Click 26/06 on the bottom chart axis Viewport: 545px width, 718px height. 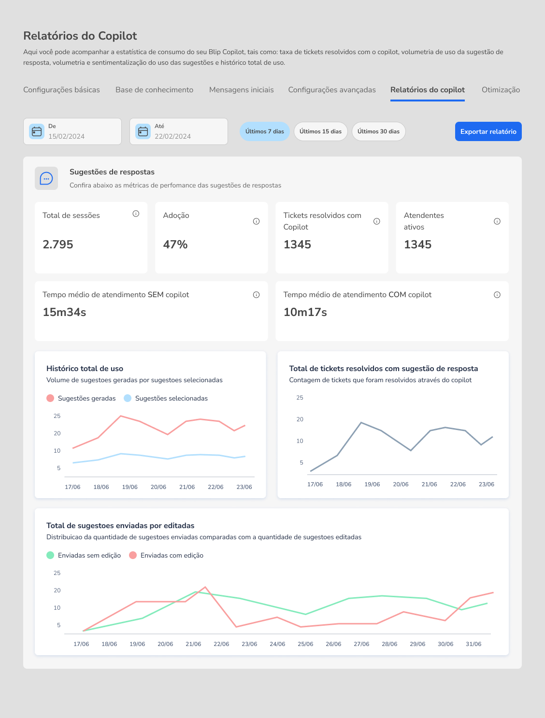[333, 644]
